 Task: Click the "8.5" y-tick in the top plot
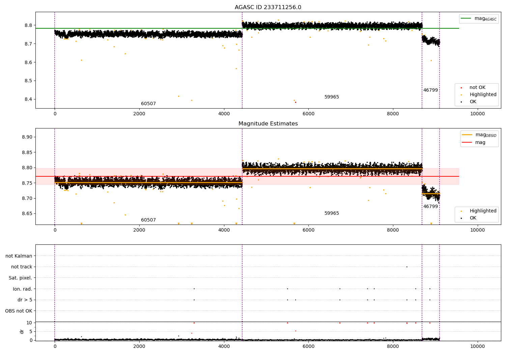tap(28, 81)
